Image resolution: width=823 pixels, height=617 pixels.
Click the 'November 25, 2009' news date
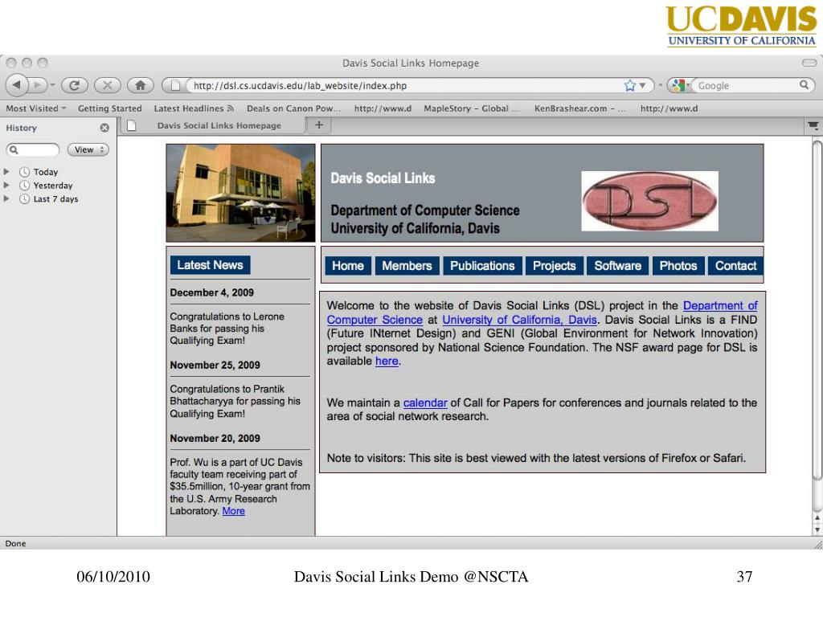tap(215, 366)
